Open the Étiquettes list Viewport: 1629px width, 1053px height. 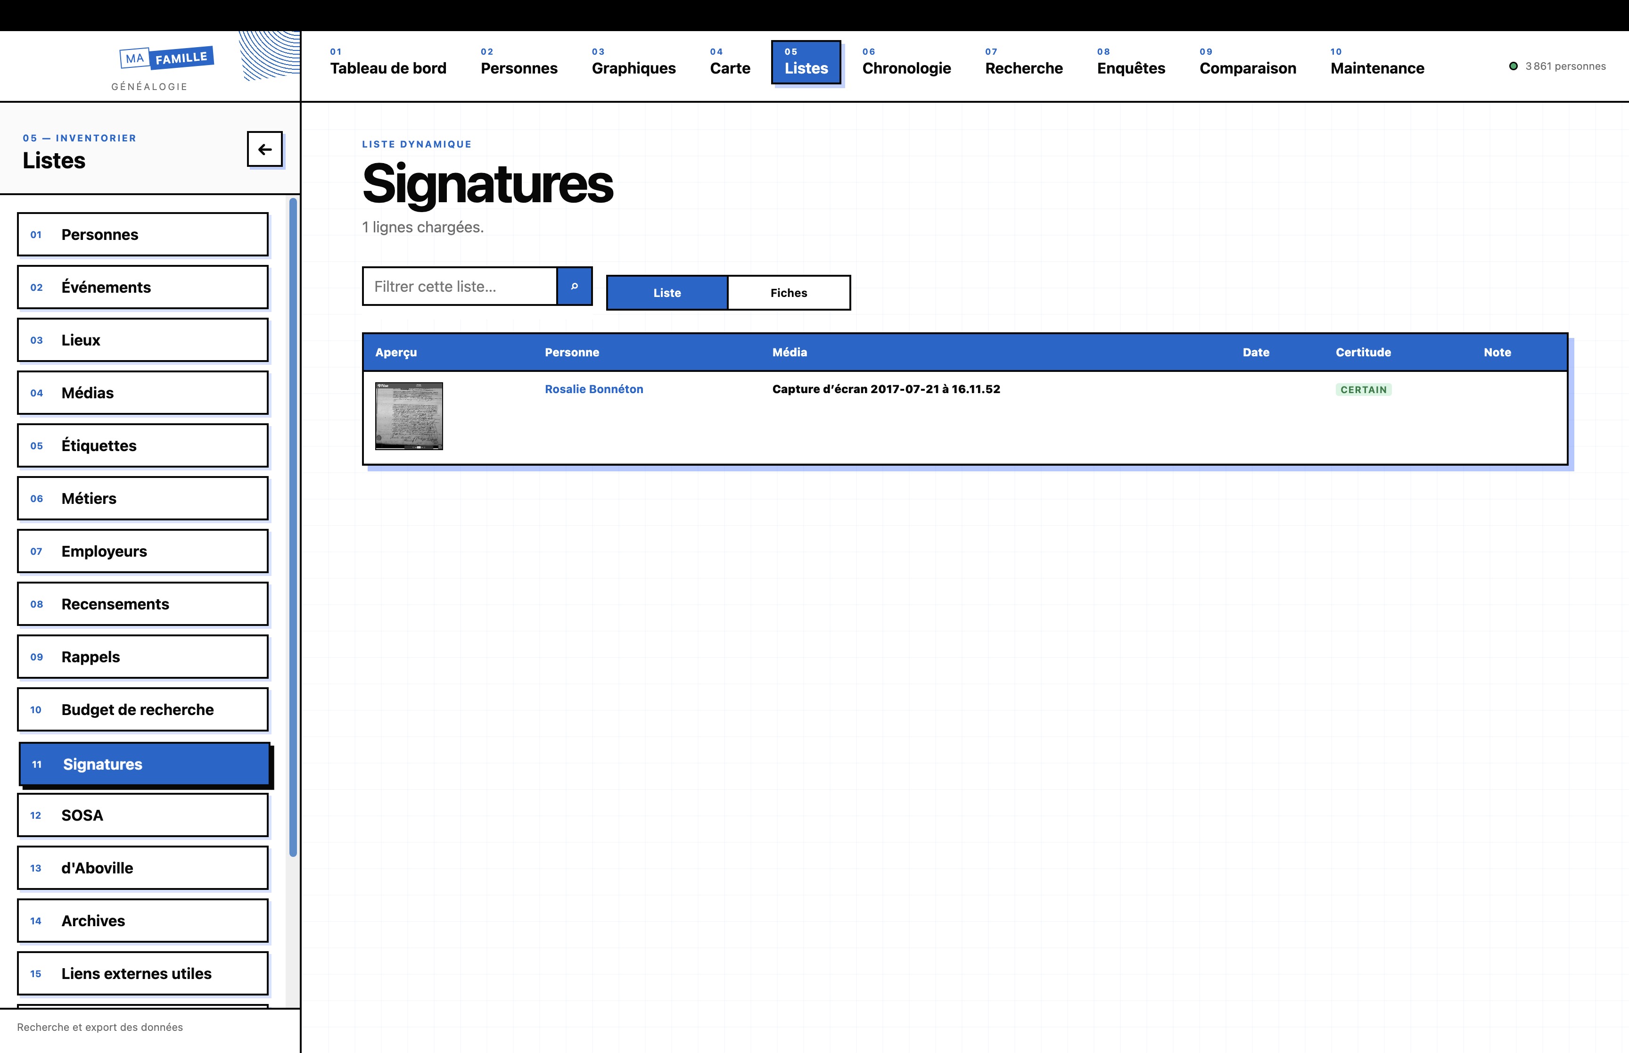(143, 445)
